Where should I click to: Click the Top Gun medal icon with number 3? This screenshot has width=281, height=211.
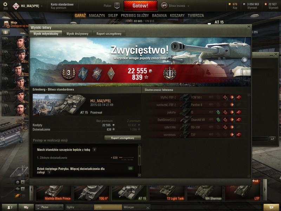coord(68,73)
